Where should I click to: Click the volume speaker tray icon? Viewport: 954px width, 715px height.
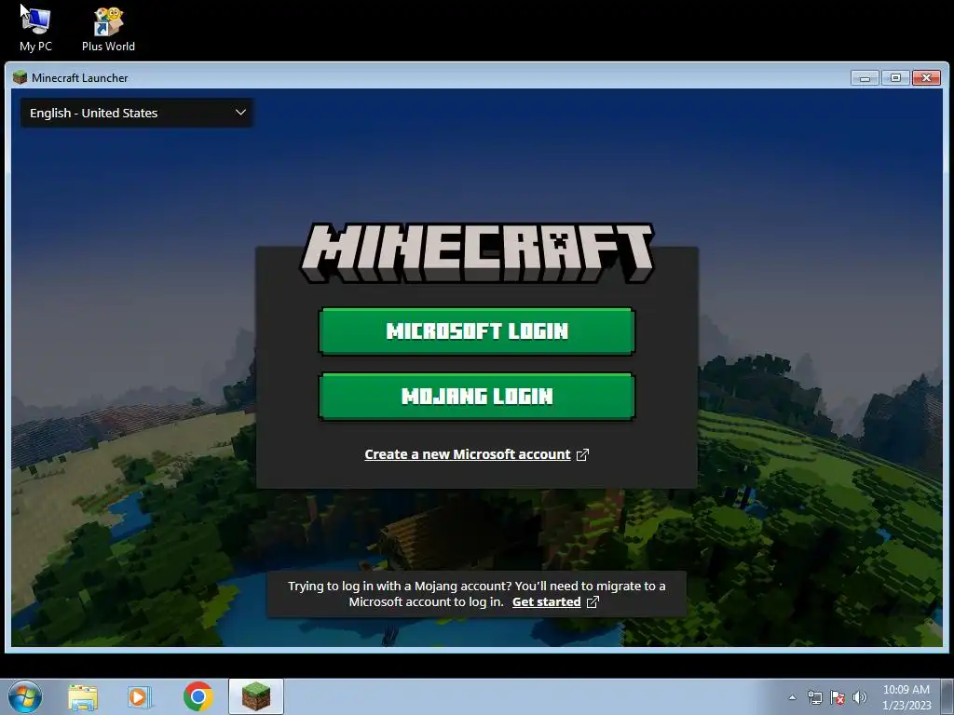[859, 697]
